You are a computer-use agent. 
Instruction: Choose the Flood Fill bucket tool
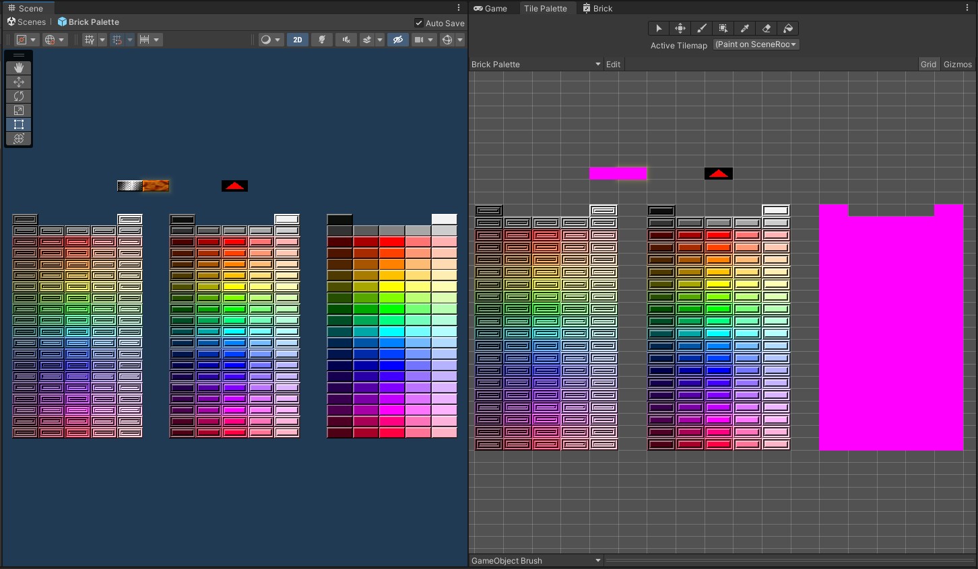788,28
